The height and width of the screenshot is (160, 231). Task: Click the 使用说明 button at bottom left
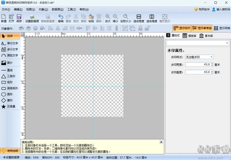point(10,151)
